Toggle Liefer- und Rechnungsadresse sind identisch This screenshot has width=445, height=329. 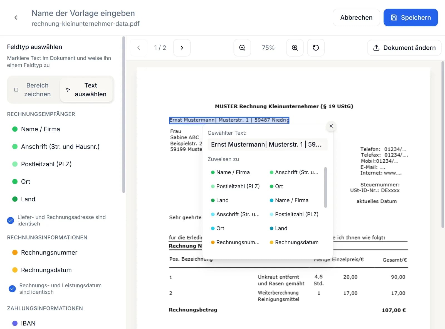11,220
